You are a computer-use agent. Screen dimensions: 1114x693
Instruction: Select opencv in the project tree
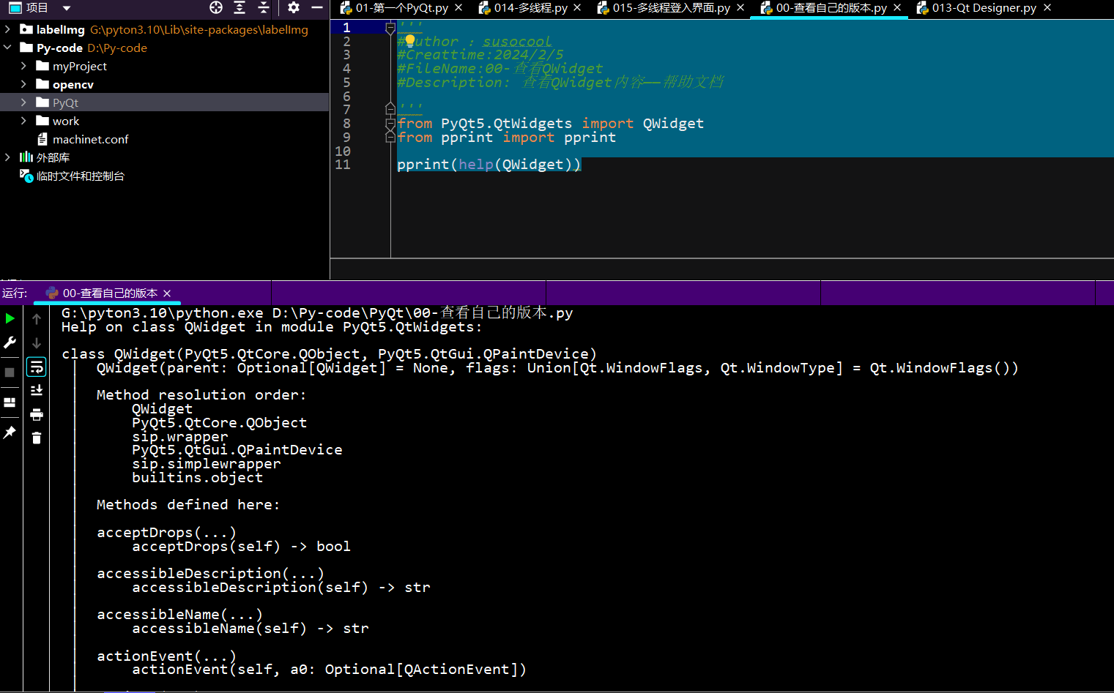click(x=73, y=84)
